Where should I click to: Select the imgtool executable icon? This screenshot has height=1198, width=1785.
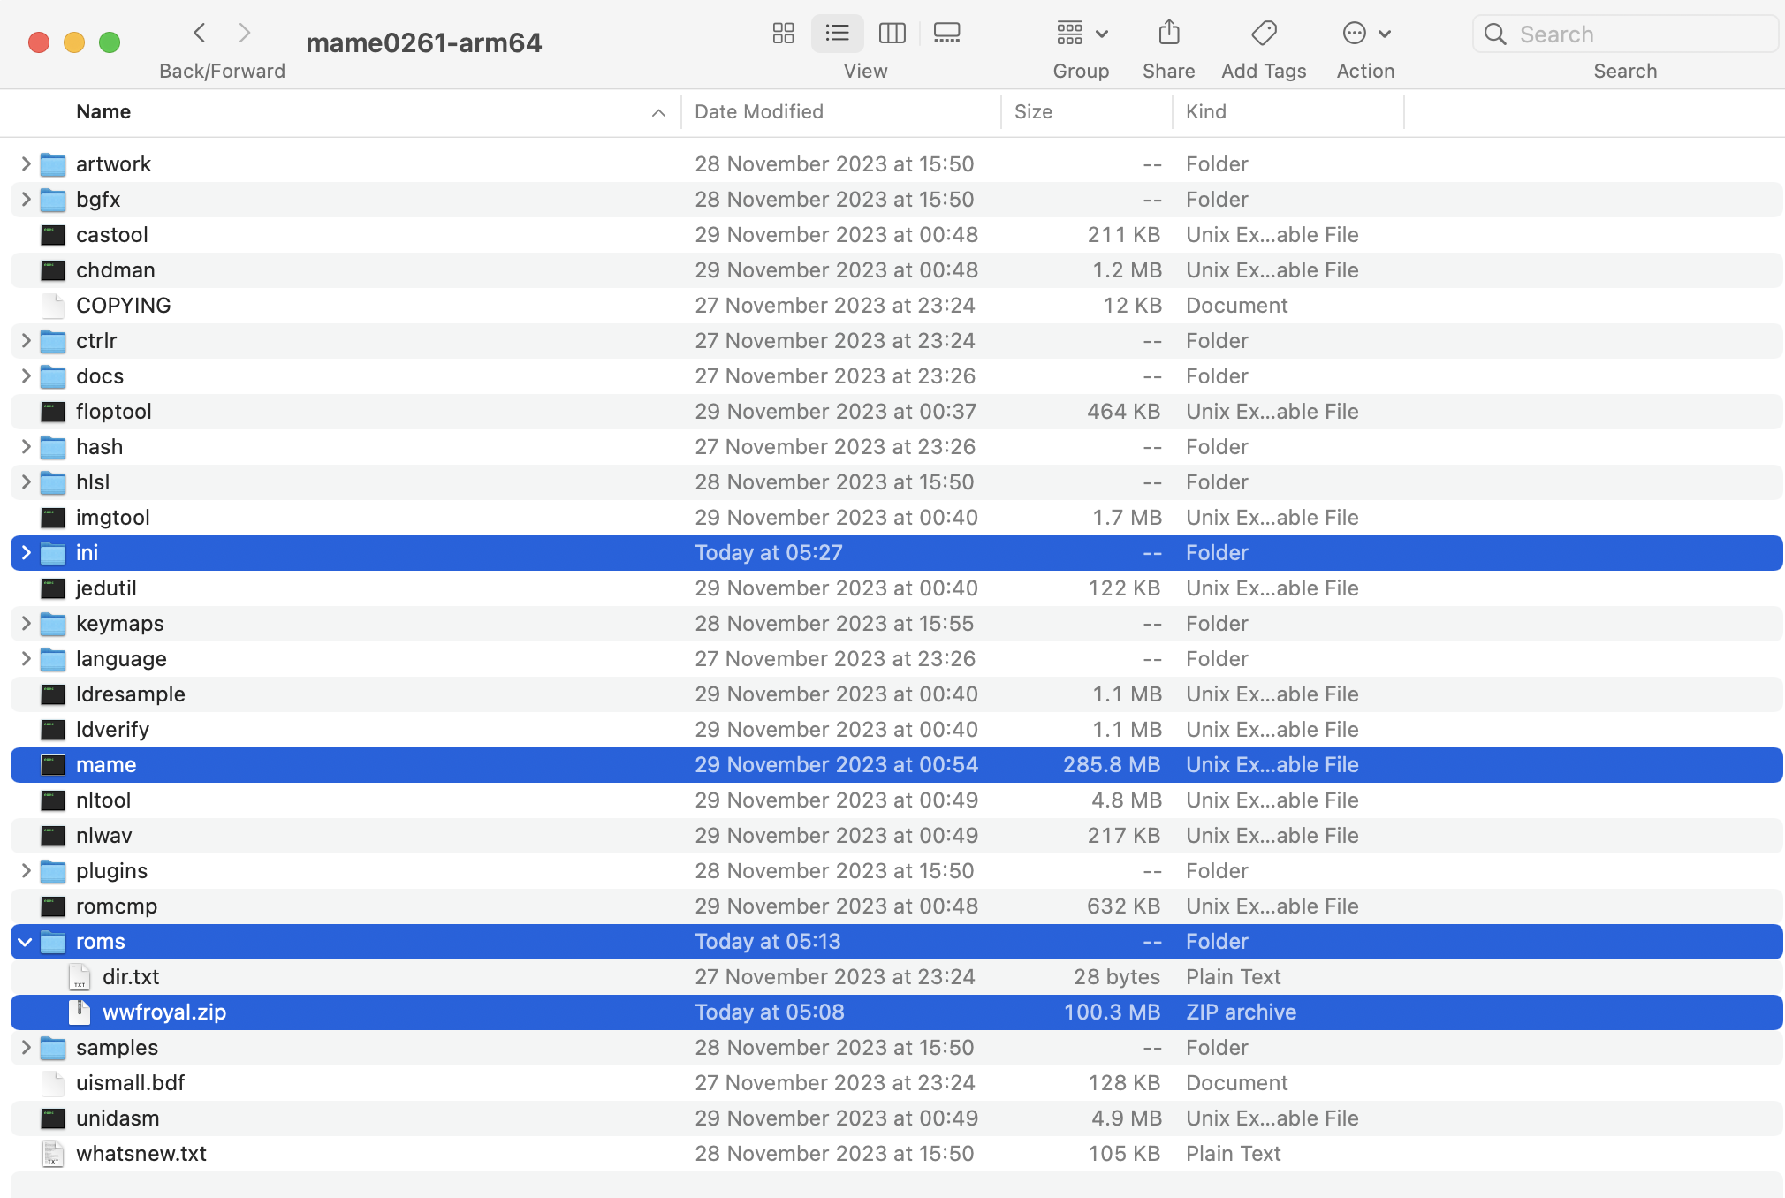(53, 518)
